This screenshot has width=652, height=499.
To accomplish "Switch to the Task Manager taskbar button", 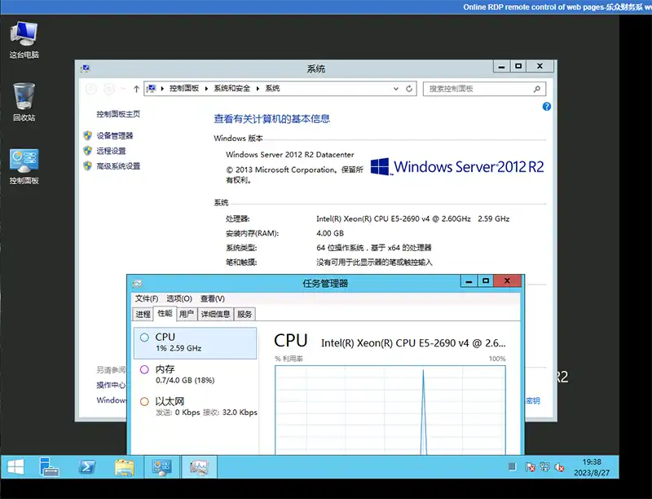I will (x=199, y=467).
